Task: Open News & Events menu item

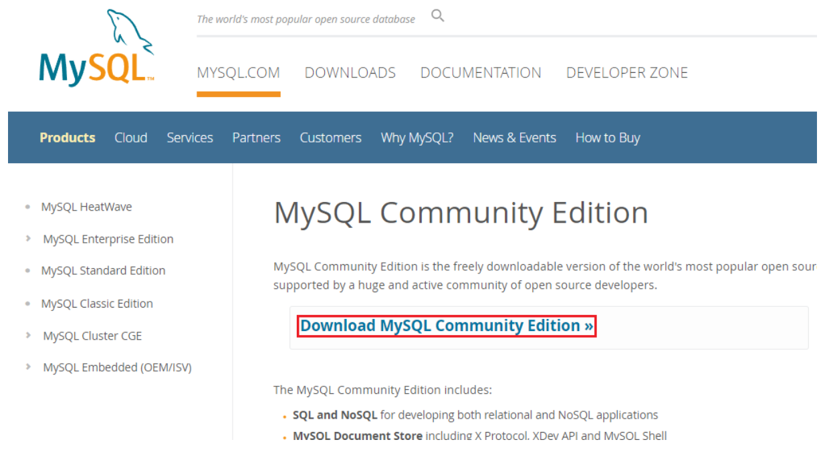Action: [515, 138]
